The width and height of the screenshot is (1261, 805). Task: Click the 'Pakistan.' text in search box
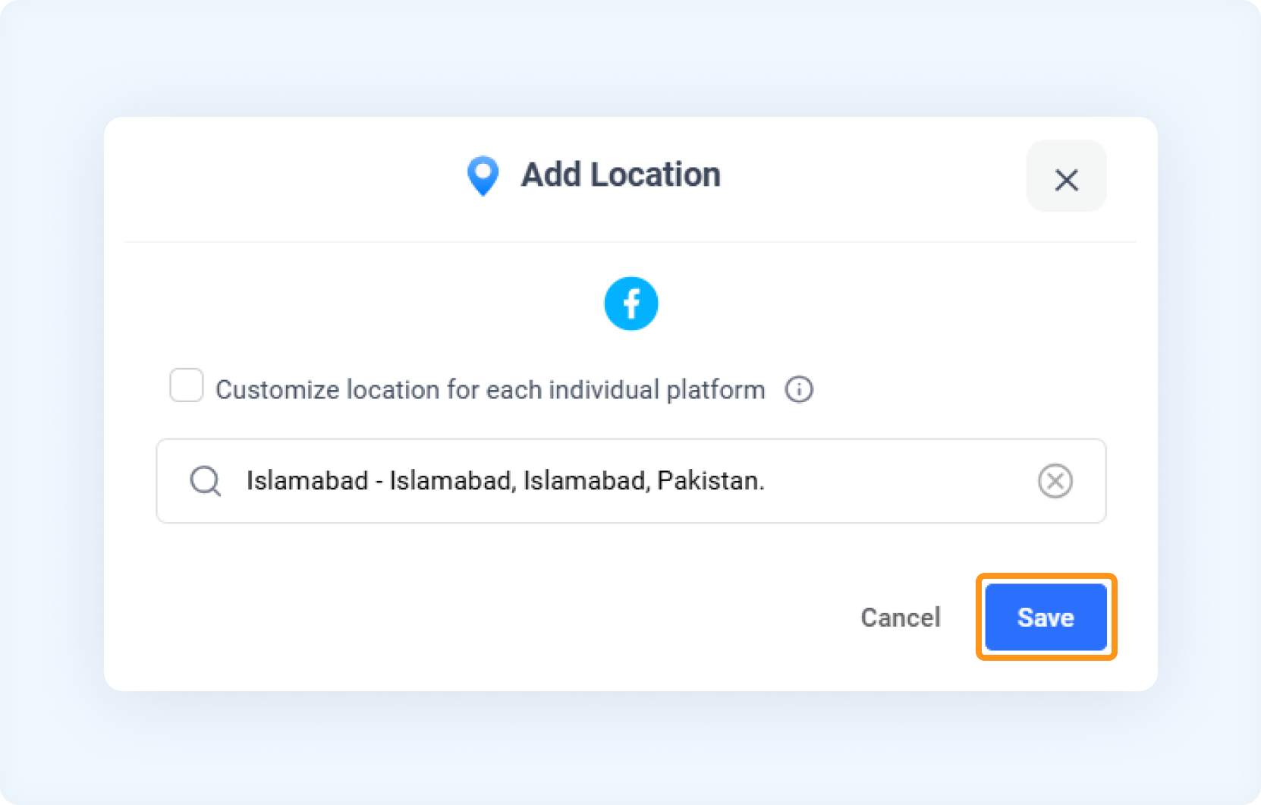point(710,481)
